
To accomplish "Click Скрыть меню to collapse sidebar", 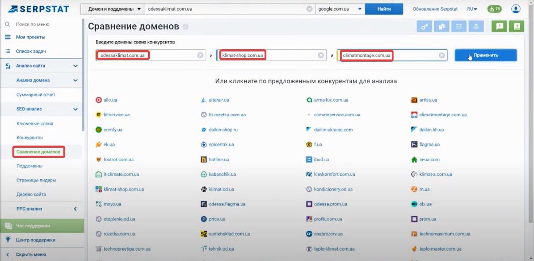I will pos(31,255).
